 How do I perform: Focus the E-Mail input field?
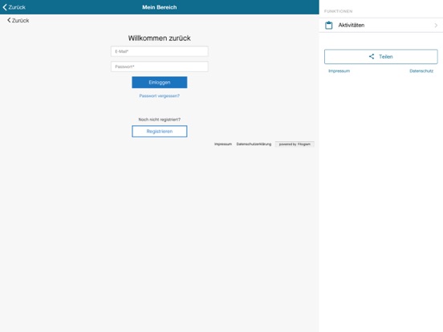(160, 51)
